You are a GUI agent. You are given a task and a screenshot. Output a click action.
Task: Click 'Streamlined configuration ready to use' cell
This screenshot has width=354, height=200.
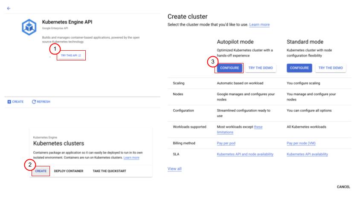tap(244, 113)
